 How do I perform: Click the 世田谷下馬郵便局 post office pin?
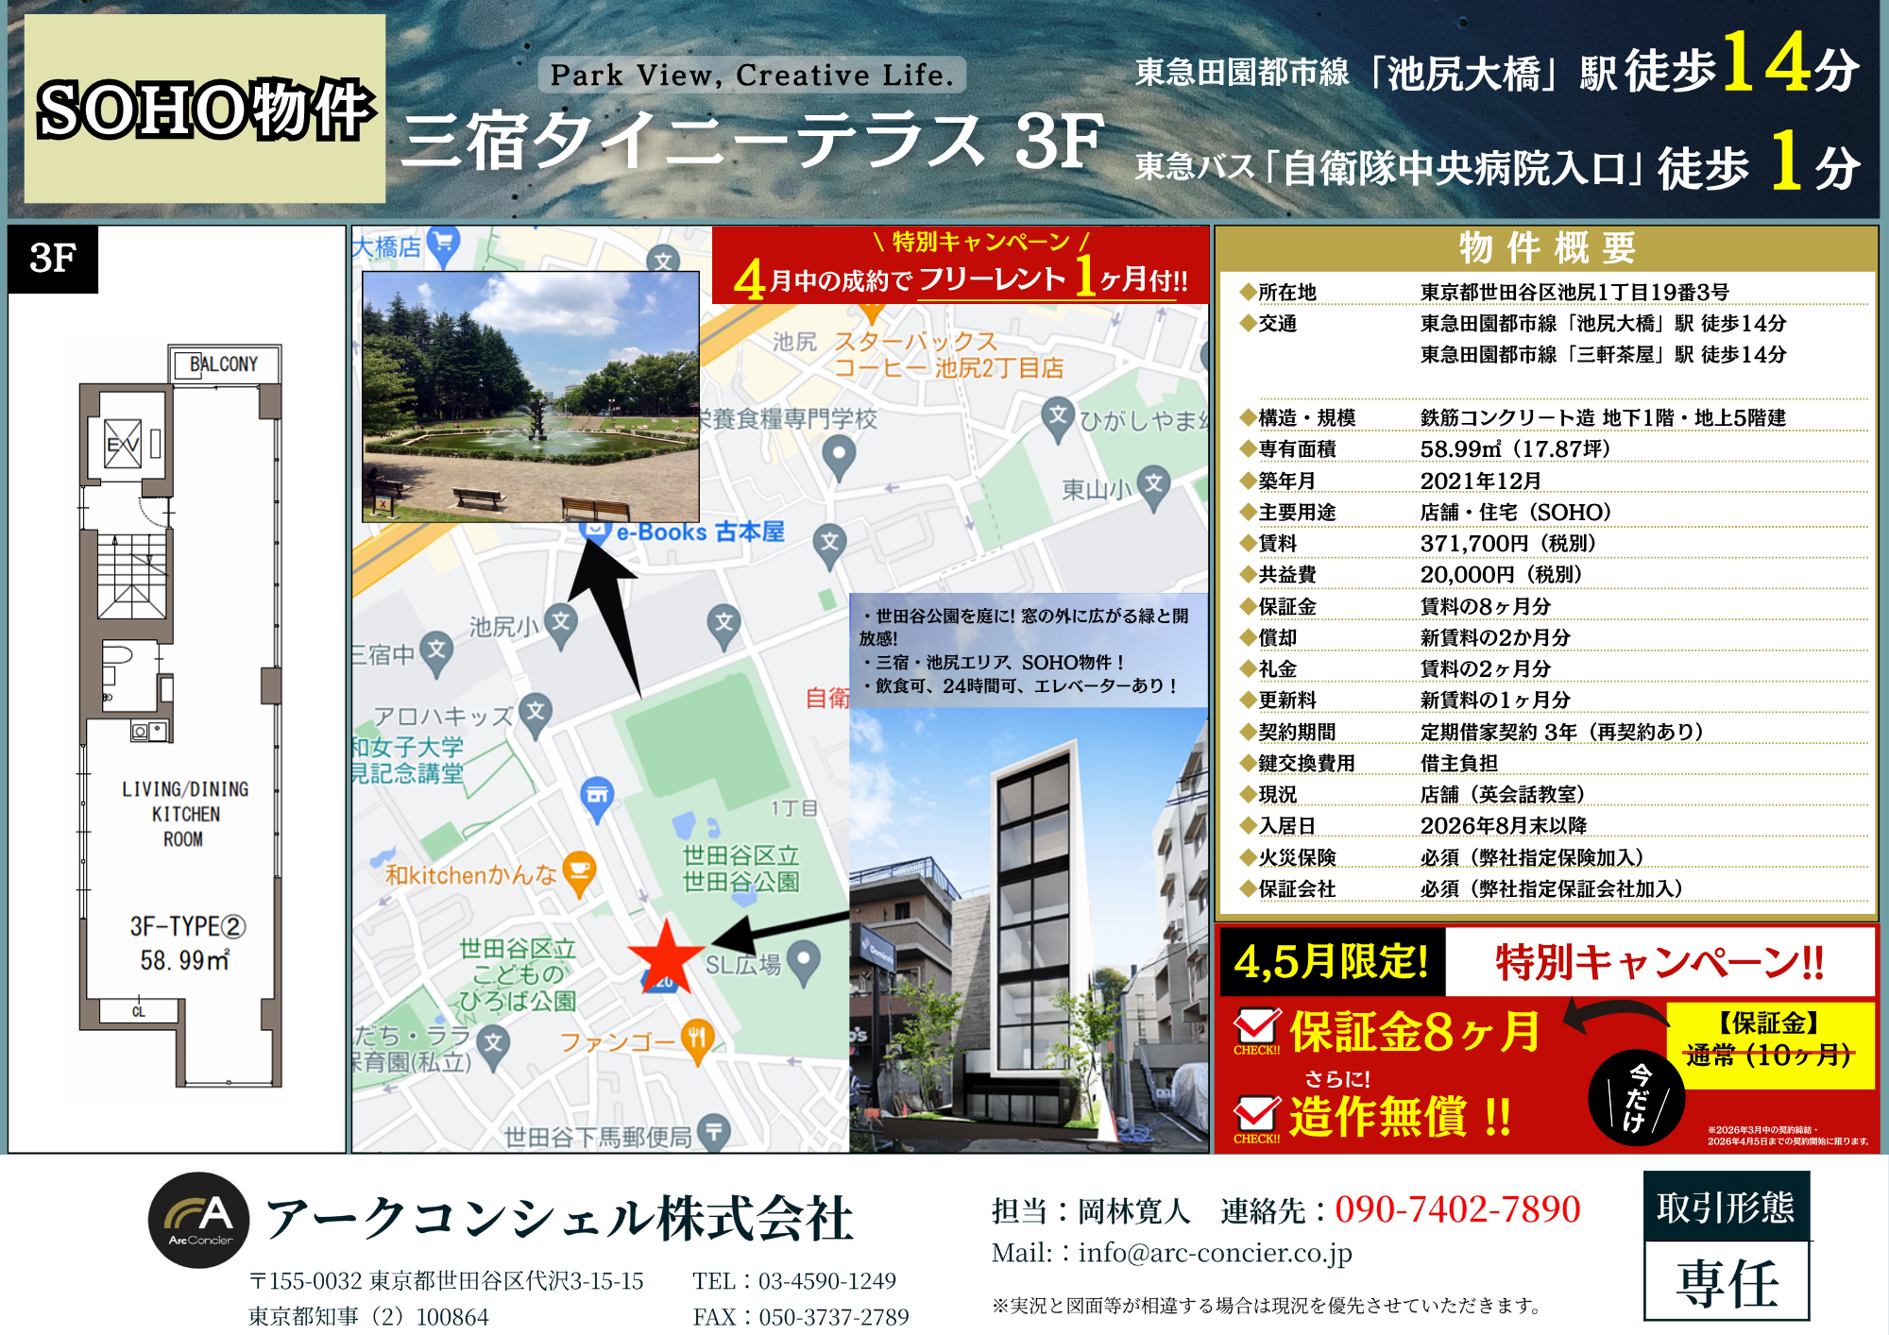[714, 1131]
